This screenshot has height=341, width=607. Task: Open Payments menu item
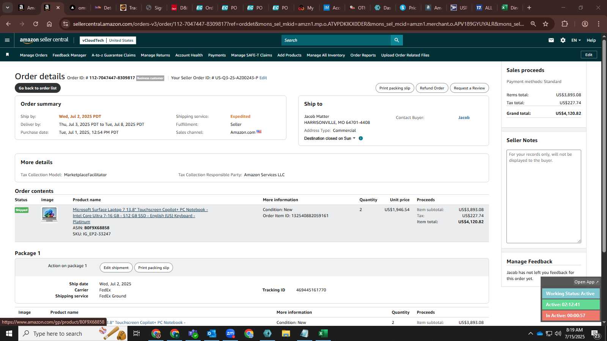[217, 55]
